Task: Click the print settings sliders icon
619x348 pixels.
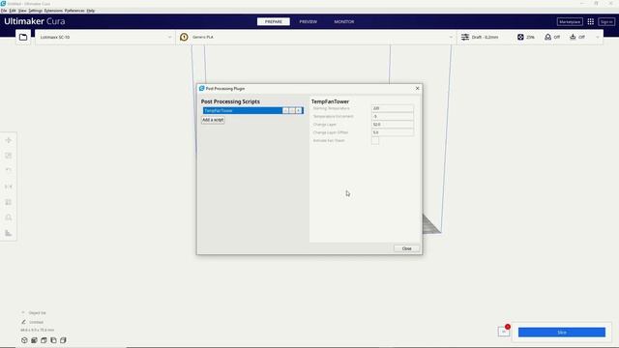Action: [x=465, y=37]
